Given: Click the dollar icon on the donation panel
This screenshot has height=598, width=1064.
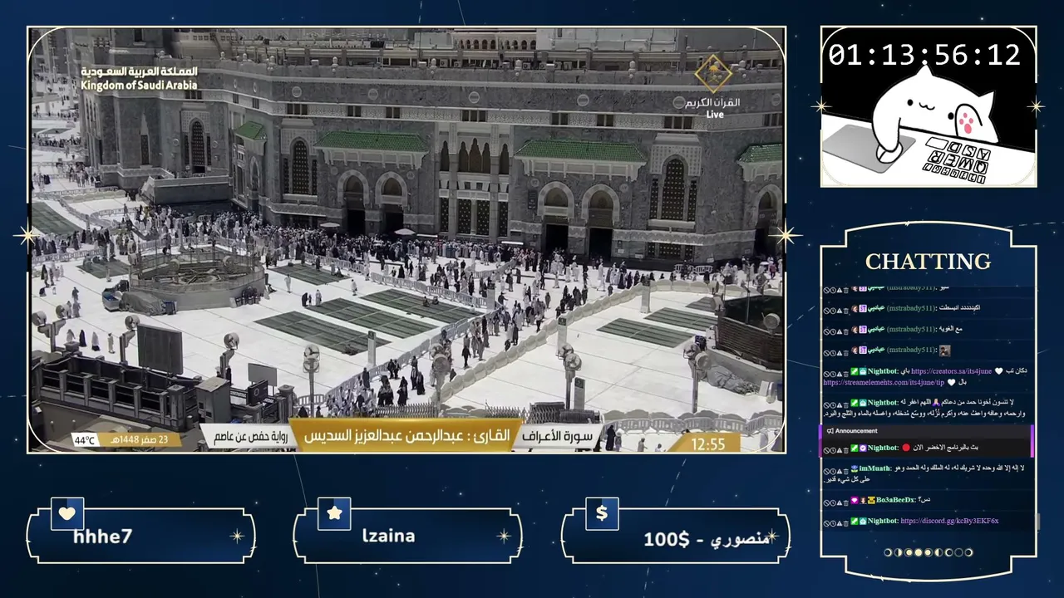Looking at the screenshot, I should pyautogui.click(x=602, y=513).
